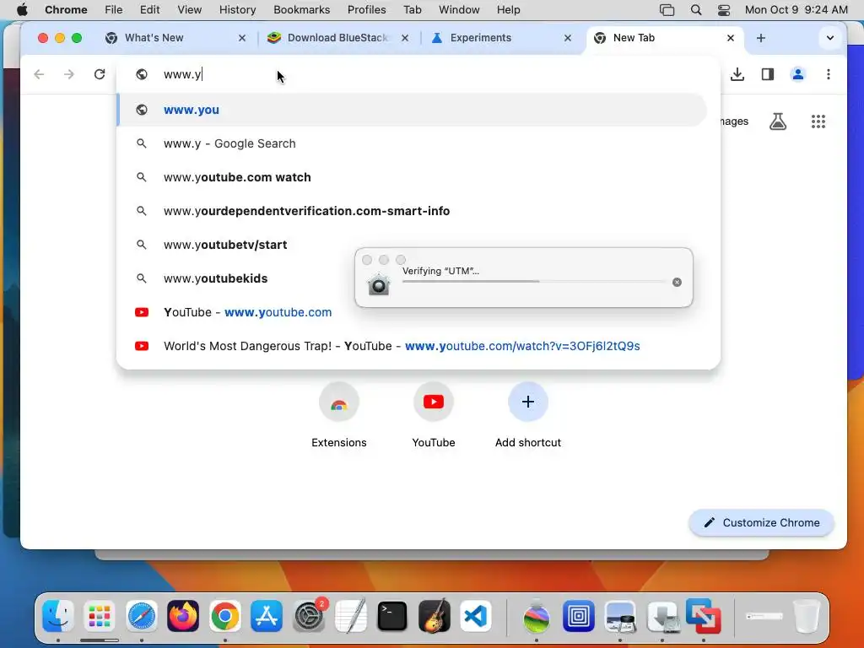Viewport: 864px width, 648px height.
Task: Open the Apple menu
Action: (22, 10)
